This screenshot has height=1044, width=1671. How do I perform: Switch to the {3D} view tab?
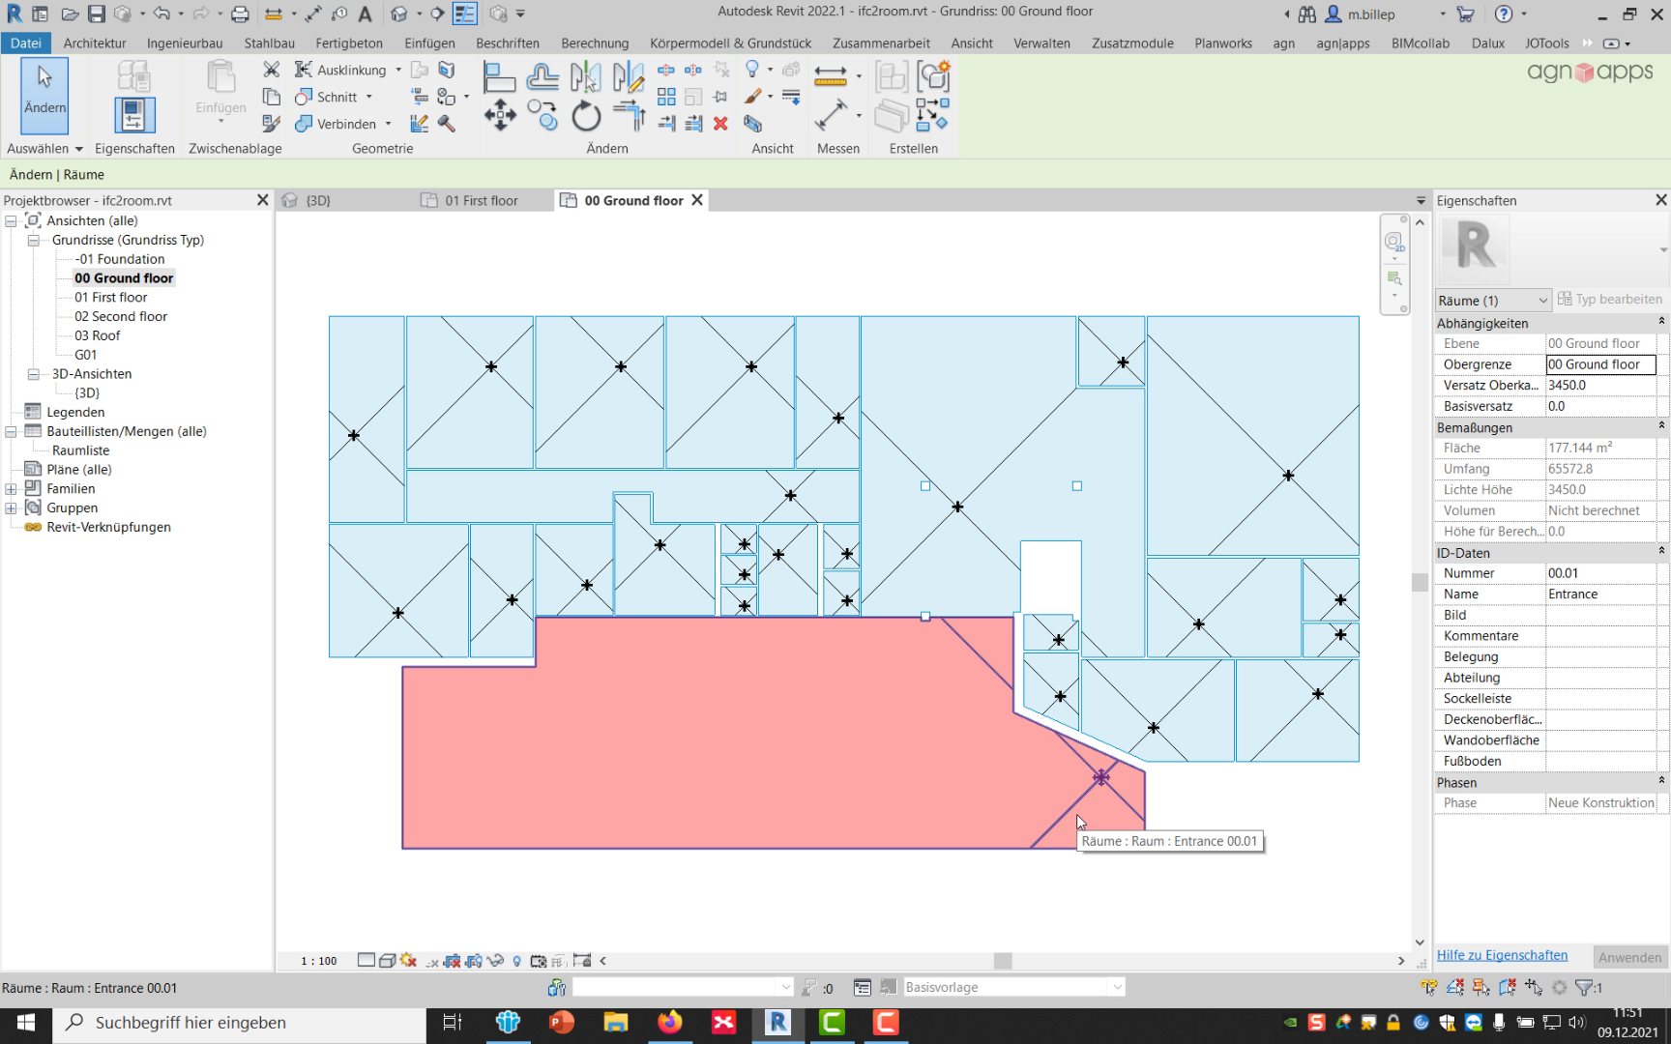pos(318,201)
